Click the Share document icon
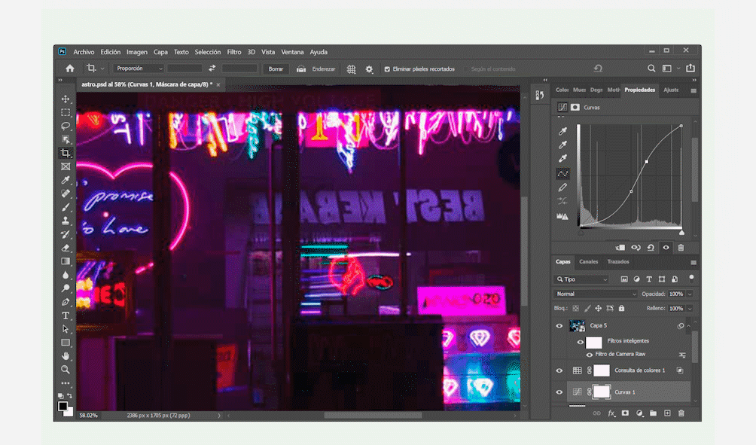The image size is (756, 445). 690,68
